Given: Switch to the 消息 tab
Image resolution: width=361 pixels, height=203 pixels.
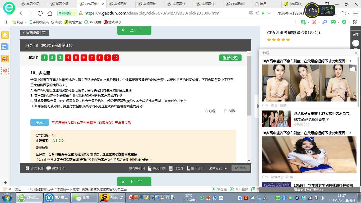Looking at the screenshot, I should click(x=266, y=4).
